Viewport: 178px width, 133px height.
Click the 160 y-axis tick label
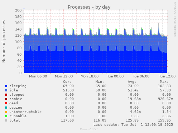(18, 23)
